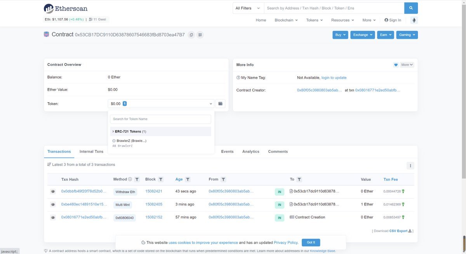Click the Got It cookie button
The image size is (466, 254).
(x=311, y=242)
